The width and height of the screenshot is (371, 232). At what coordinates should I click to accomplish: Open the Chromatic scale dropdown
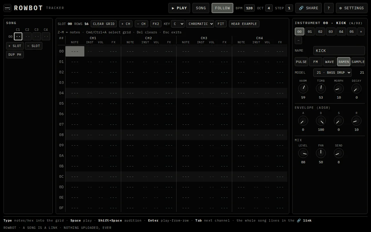(x=200, y=24)
